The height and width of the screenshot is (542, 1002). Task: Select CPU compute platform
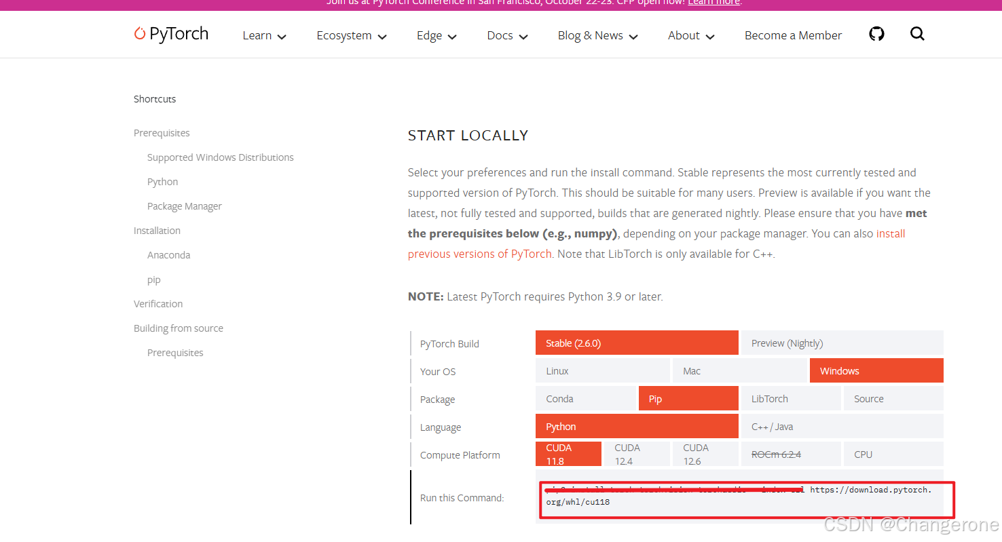pos(893,454)
